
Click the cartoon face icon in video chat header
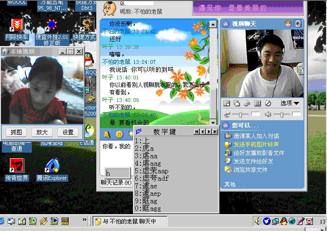point(288,23)
